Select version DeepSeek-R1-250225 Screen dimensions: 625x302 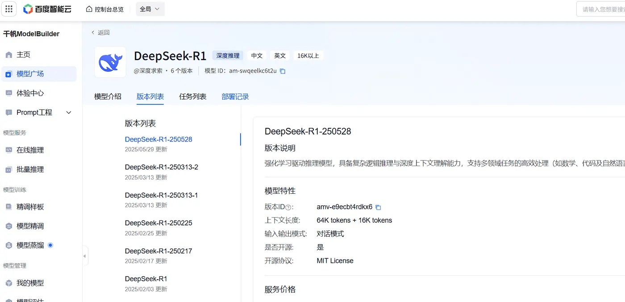click(x=158, y=223)
